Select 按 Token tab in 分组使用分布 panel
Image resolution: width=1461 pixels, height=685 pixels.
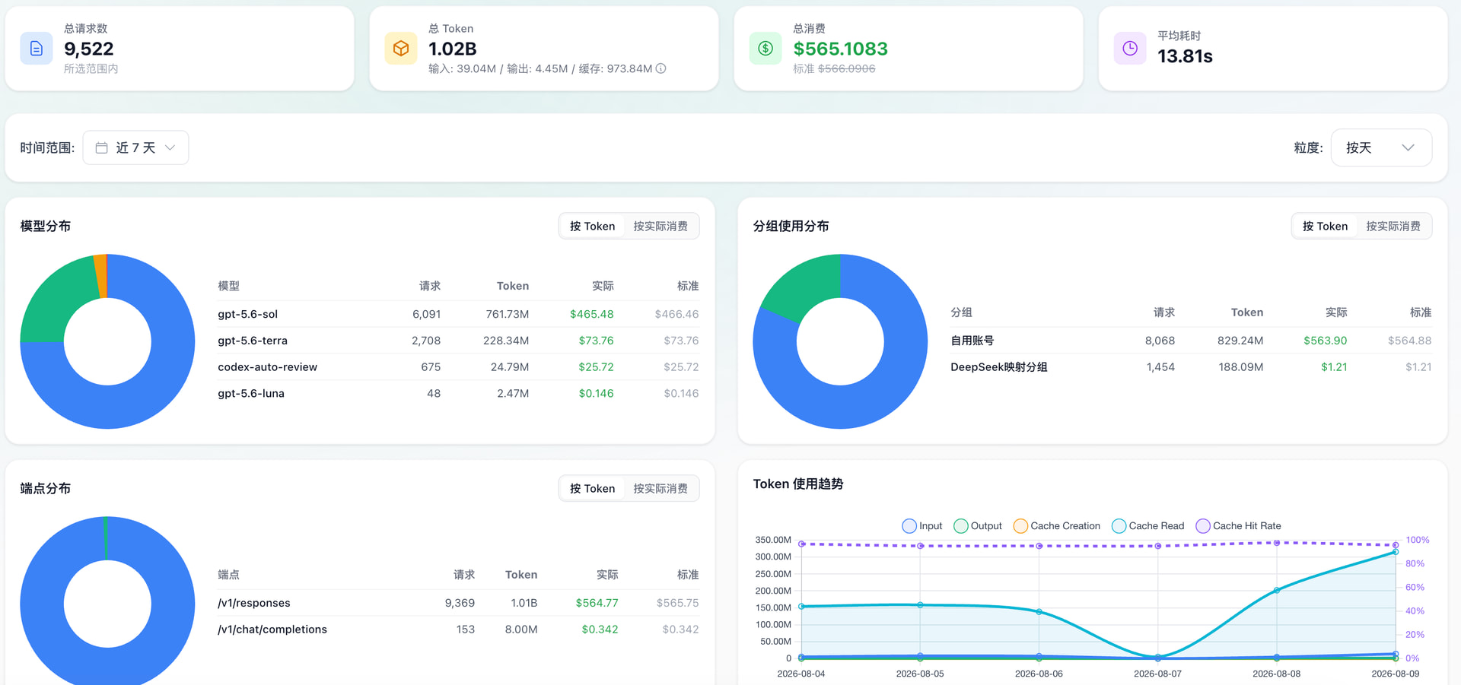(x=1325, y=227)
